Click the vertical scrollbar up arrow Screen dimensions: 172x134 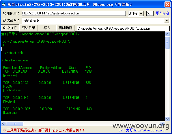click(167, 34)
